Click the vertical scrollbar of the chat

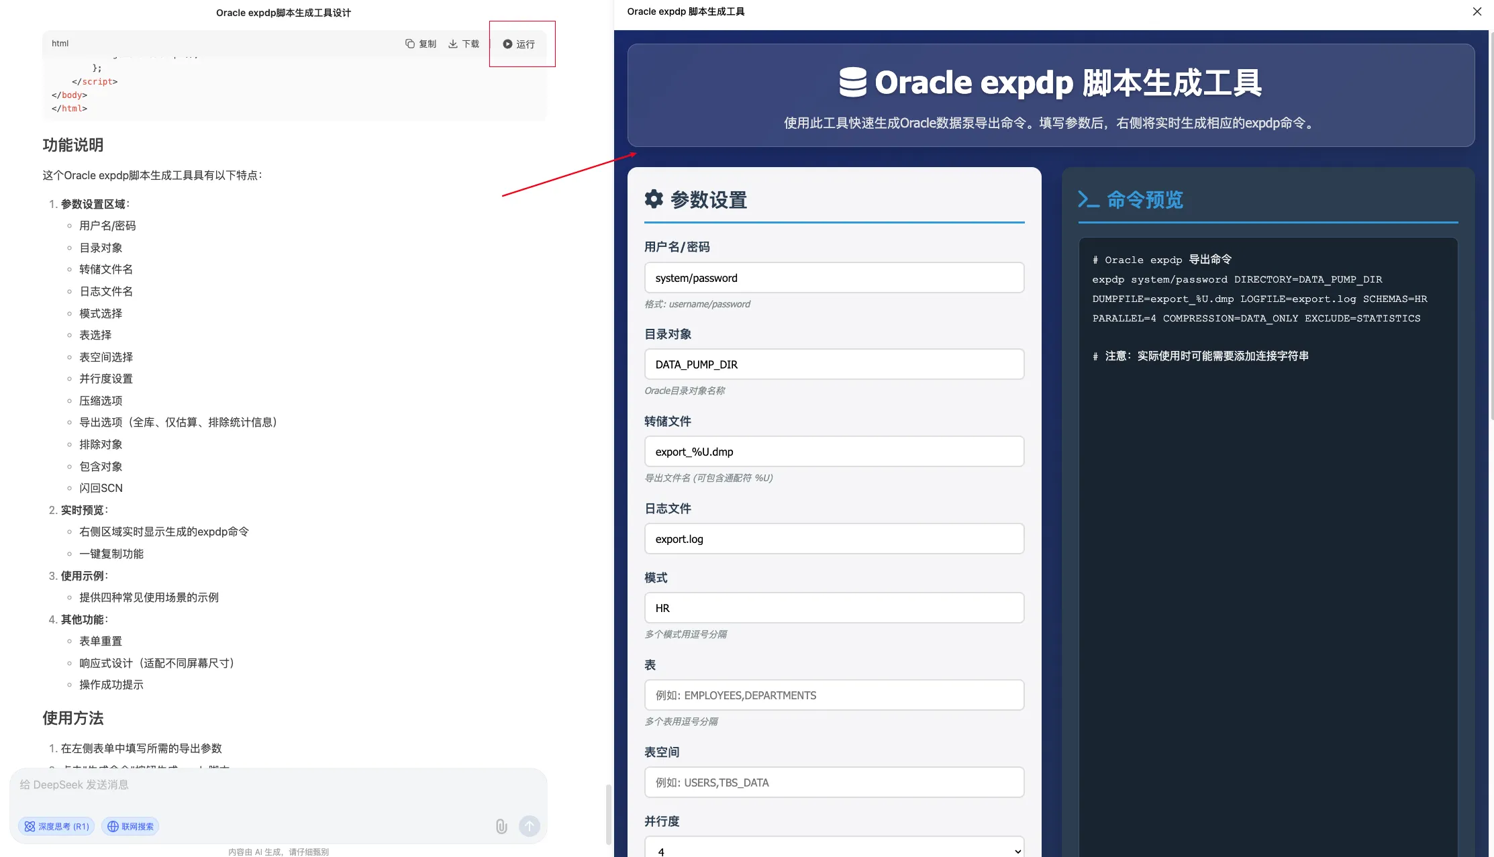(607, 805)
